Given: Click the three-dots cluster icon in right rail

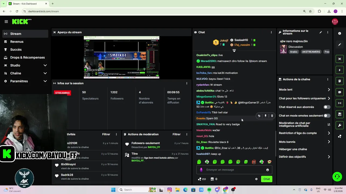Looking at the screenshot, I should tap(340, 136).
